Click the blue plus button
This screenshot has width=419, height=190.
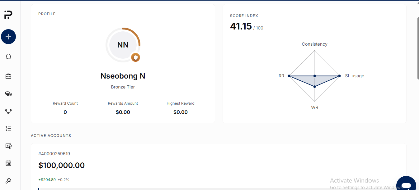[8, 37]
